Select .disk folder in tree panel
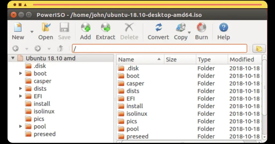 pyautogui.click(x=40, y=66)
